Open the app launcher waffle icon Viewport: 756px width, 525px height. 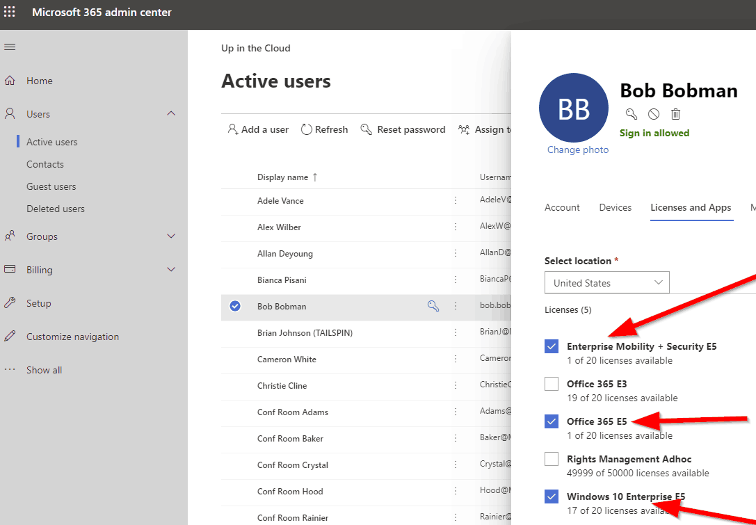pos(10,12)
